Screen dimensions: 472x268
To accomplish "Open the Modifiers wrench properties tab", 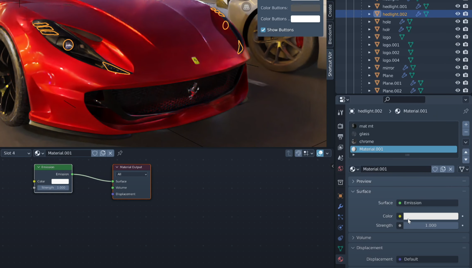I will (340, 207).
